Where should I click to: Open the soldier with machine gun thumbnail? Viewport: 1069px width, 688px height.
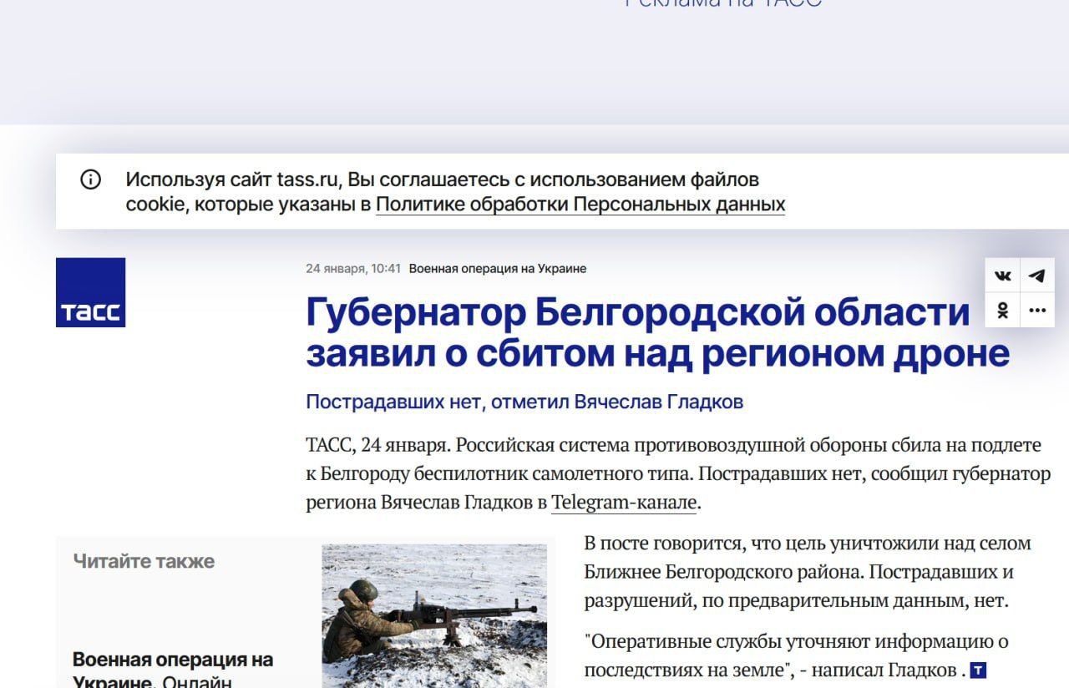434,615
